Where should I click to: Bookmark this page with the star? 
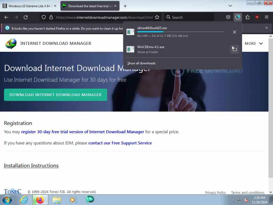pyautogui.click(x=157, y=17)
